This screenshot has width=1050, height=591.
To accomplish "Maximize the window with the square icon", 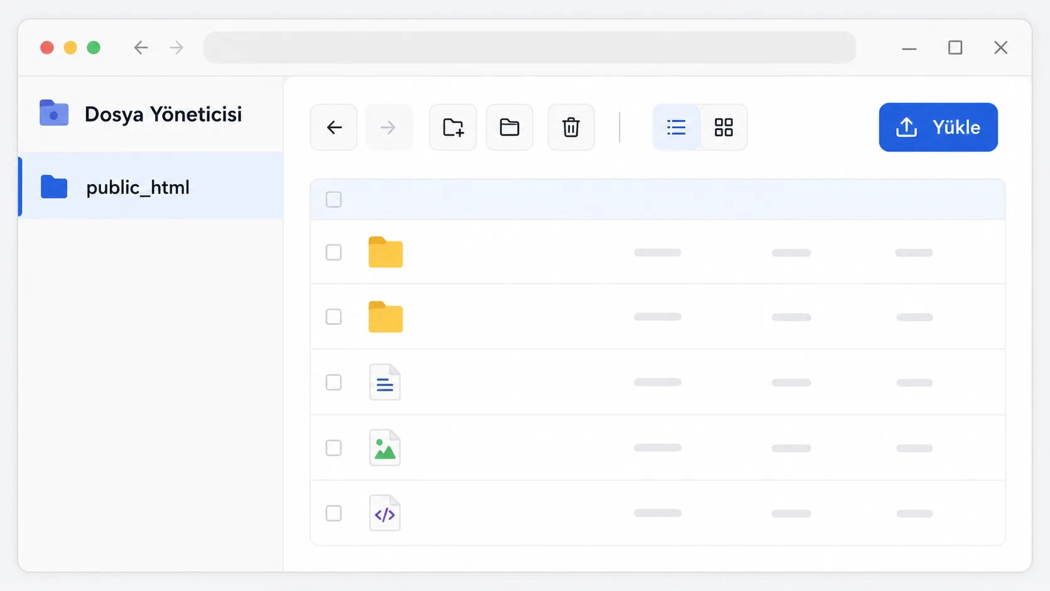I will (955, 48).
